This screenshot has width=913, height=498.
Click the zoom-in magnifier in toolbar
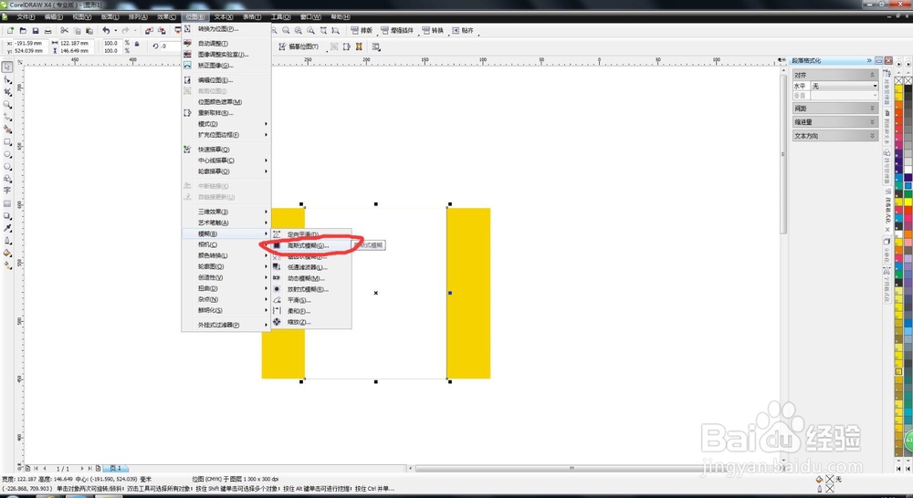pyautogui.click(x=286, y=30)
